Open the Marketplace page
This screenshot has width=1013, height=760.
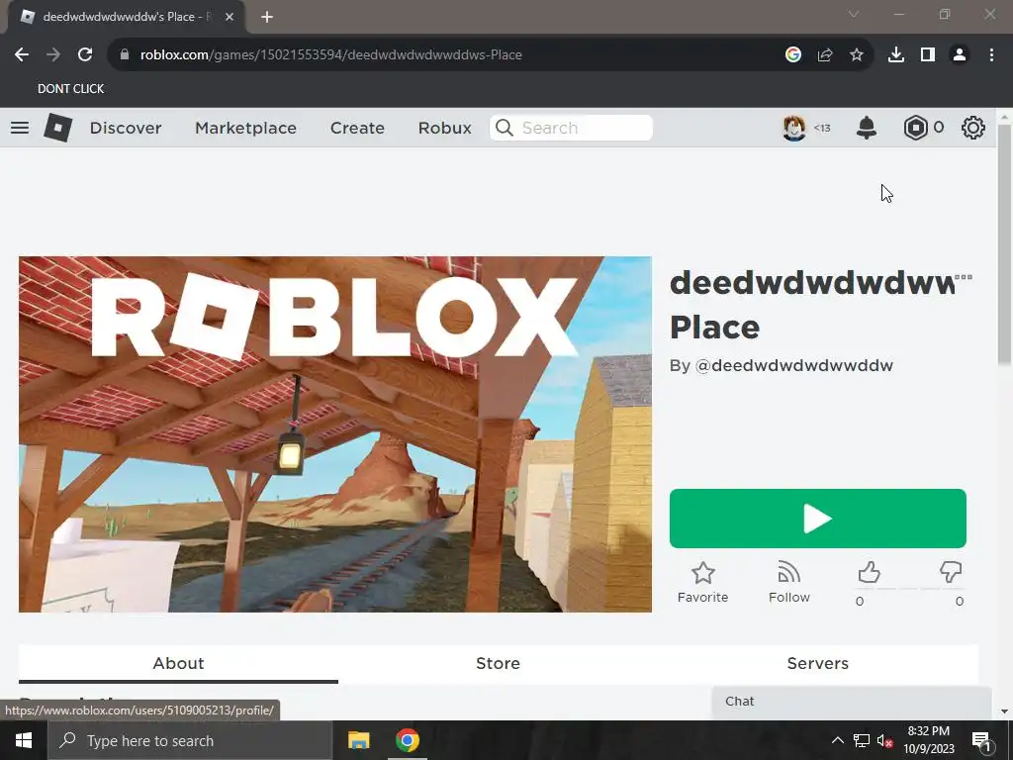click(x=245, y=128)
